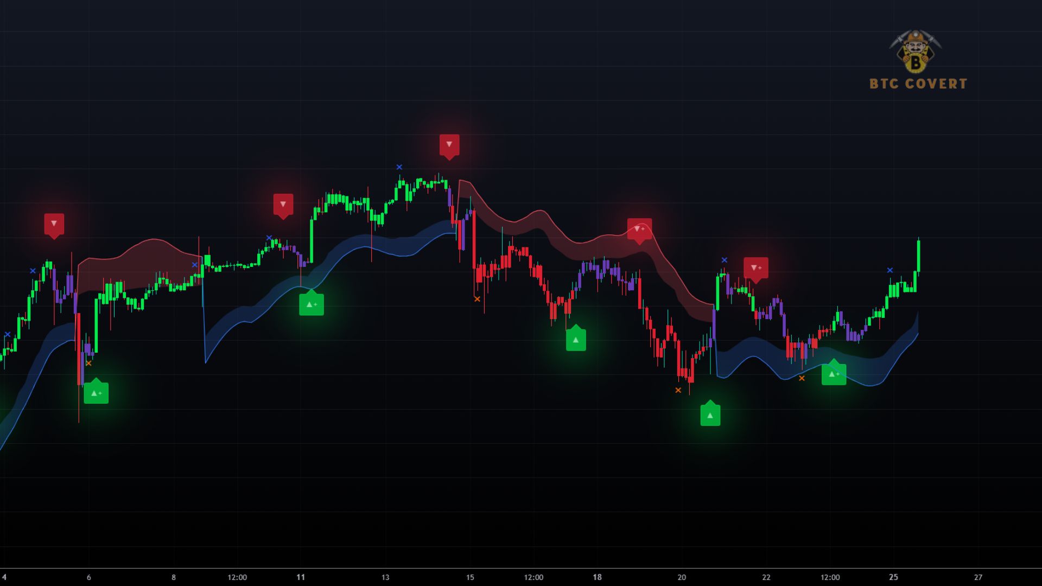This screenshot has width=1042, height=586.
Task: Click the date label 27 on the time axis
Action: (x=978, y=577)
